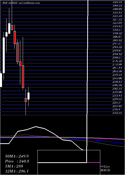
Task: Select the 348.58 price axis label
Action: [117, 2]
